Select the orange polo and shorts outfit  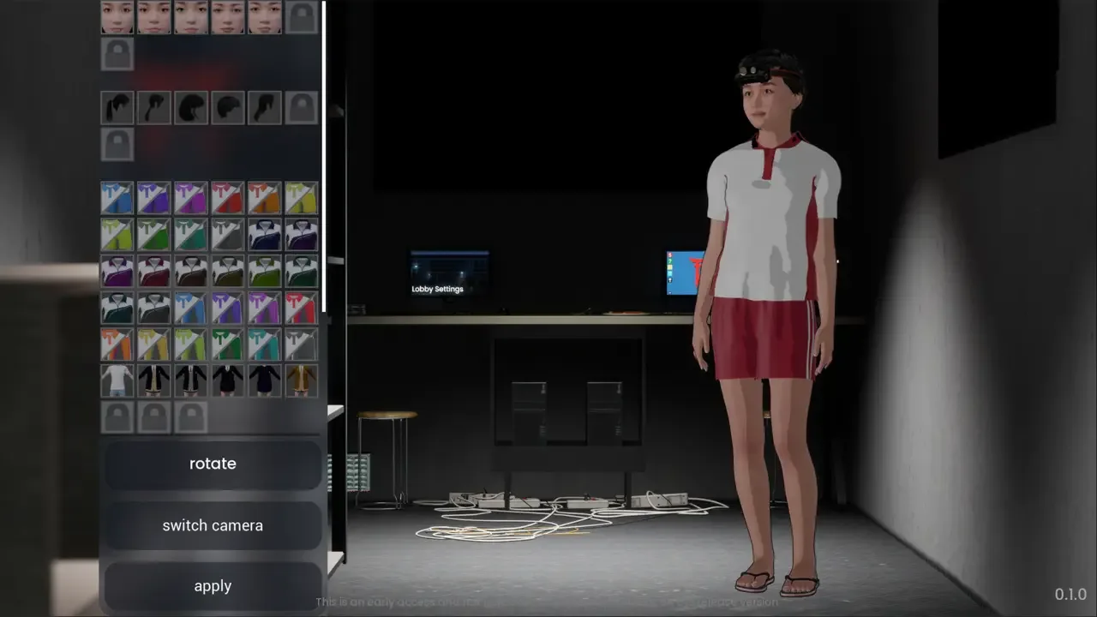265,198
